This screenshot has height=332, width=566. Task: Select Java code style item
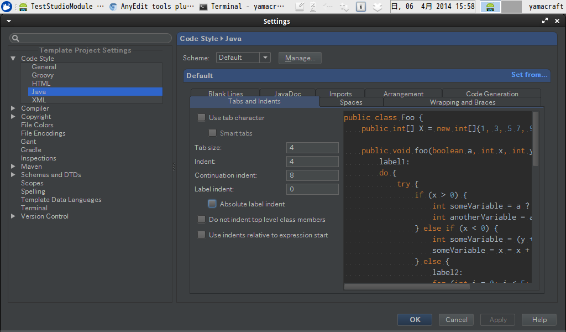(x=95, y=92)
